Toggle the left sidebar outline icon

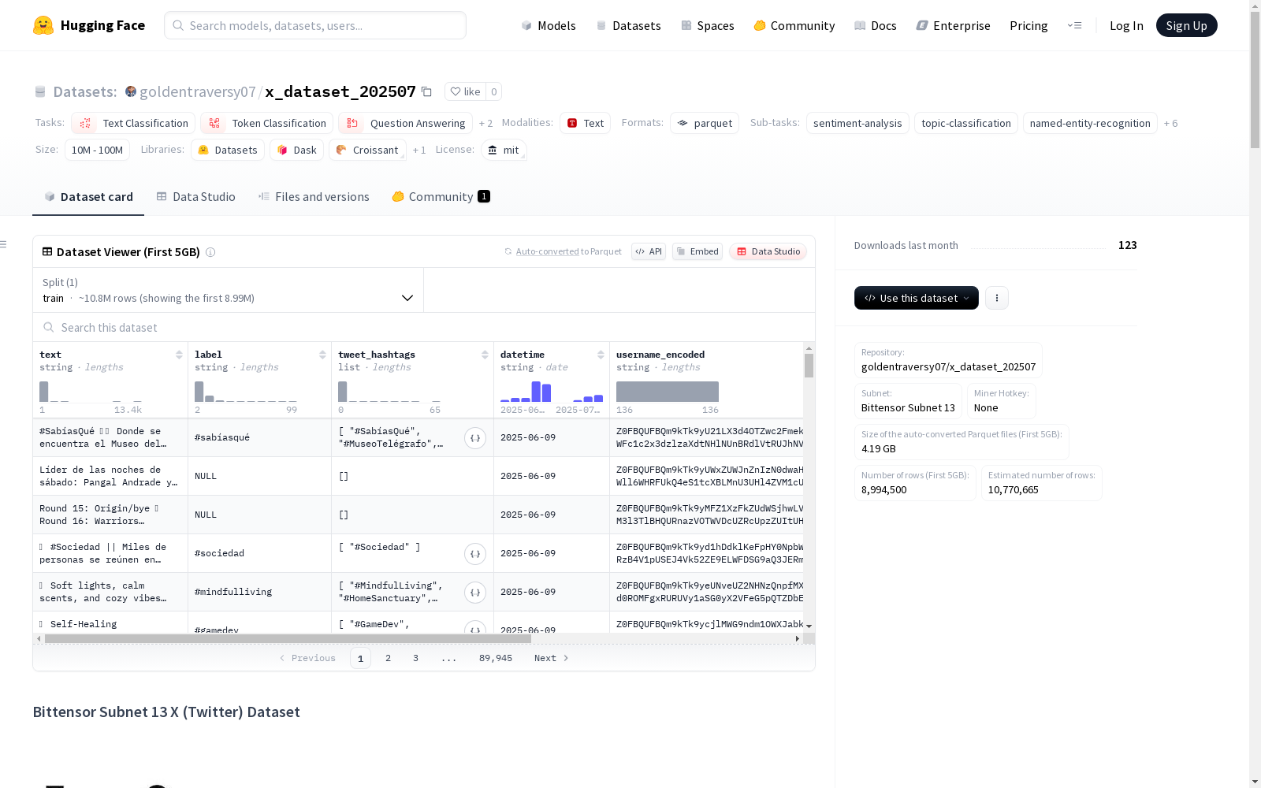[4, 244]
